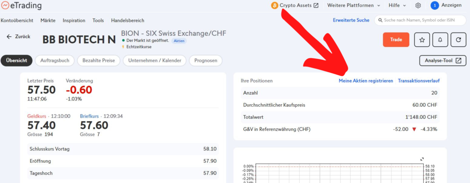Expand Weitere Plattformen dropdown
470x183 pixels.
click(354, 6)
